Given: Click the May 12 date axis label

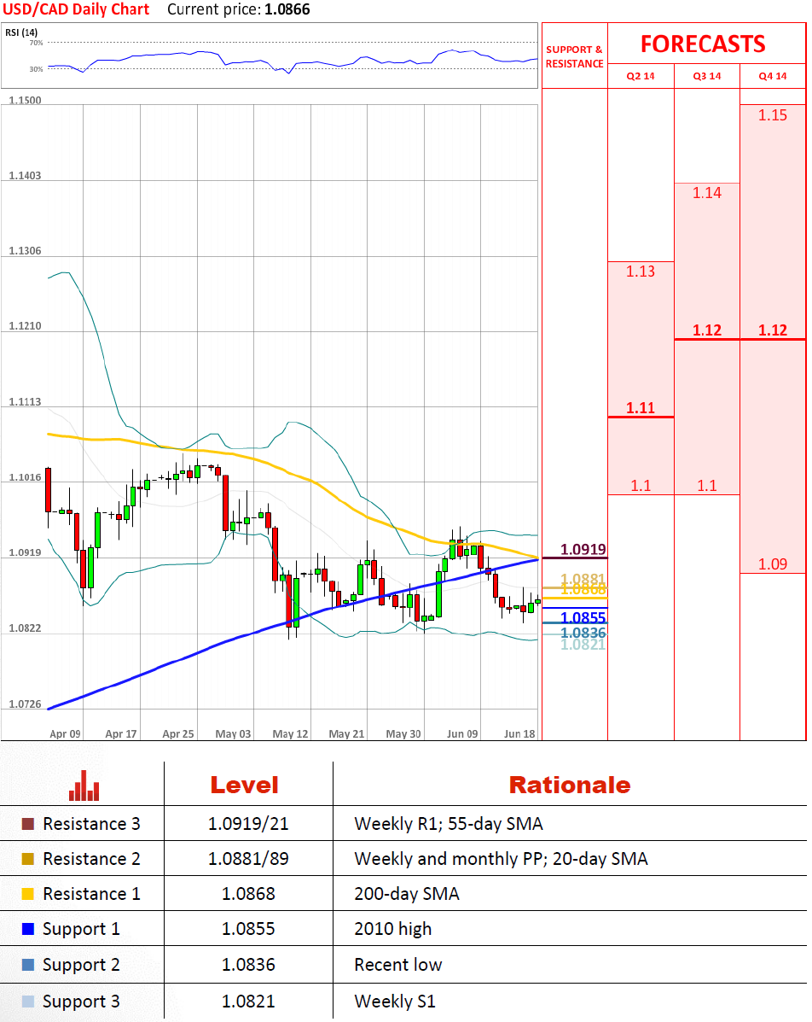Looking at the screenshot, I should click(290, 734).
